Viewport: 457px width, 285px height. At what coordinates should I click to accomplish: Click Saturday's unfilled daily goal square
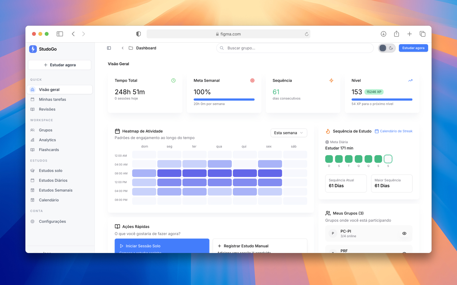point(388,159)
